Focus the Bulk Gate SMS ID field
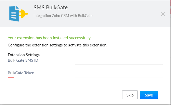Viewport: 171px width, 105px height. (119, 61)
